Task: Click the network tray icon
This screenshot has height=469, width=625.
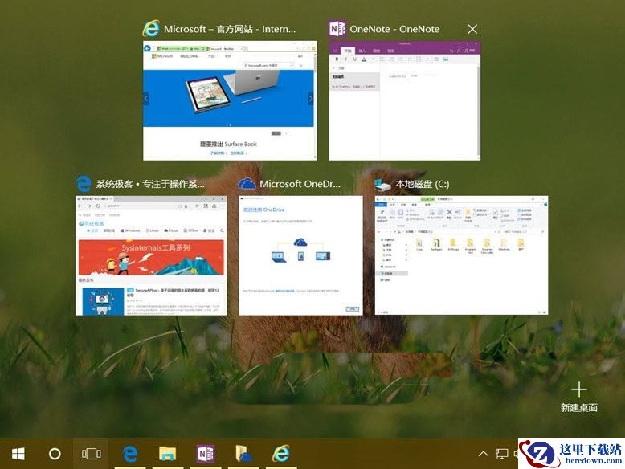Action: pos(502,454)
